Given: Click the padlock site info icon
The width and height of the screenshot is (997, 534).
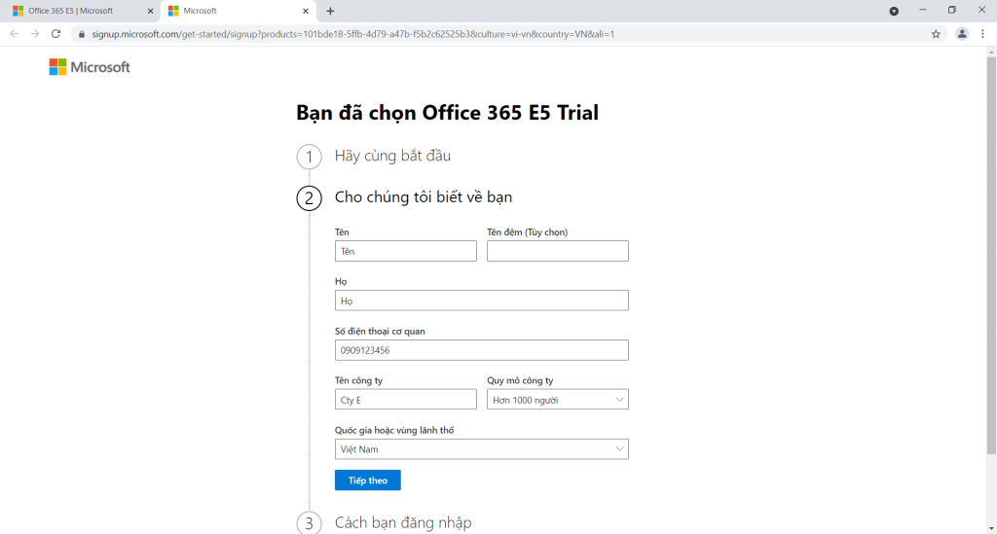Looking at the screenshot, I should [x=82, y=34].
